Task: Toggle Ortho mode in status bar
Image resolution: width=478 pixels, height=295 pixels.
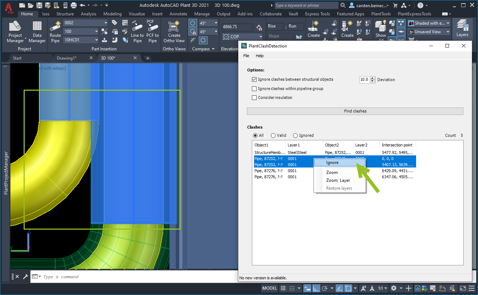Action: 316,288
